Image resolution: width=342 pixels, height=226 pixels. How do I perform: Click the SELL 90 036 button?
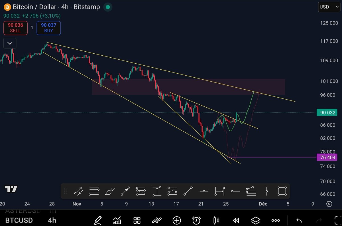pyautogui.click(x=15, y=28)
